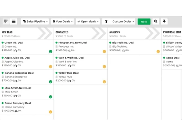
Task: Open the Your Deals filter dropdown
Action: click(62, 21)
